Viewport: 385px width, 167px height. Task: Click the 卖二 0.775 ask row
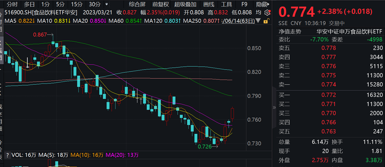pos(330,75)
